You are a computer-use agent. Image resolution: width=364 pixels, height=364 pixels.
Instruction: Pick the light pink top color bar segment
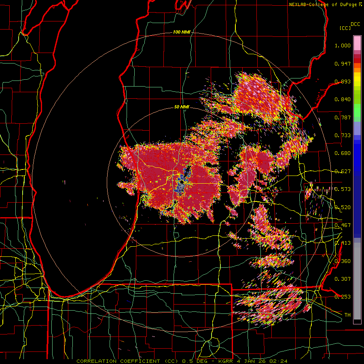[357, 43]
